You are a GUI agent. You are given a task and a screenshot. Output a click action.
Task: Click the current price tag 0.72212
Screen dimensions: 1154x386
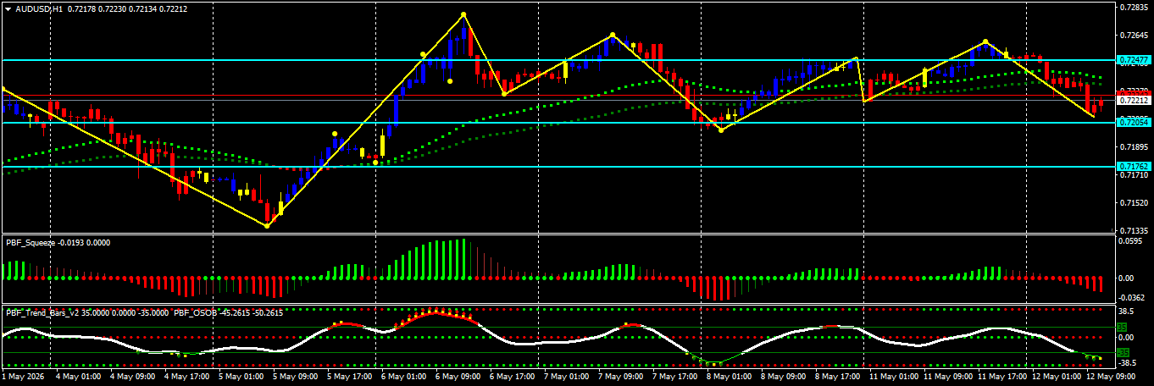tap(1134, 101)
